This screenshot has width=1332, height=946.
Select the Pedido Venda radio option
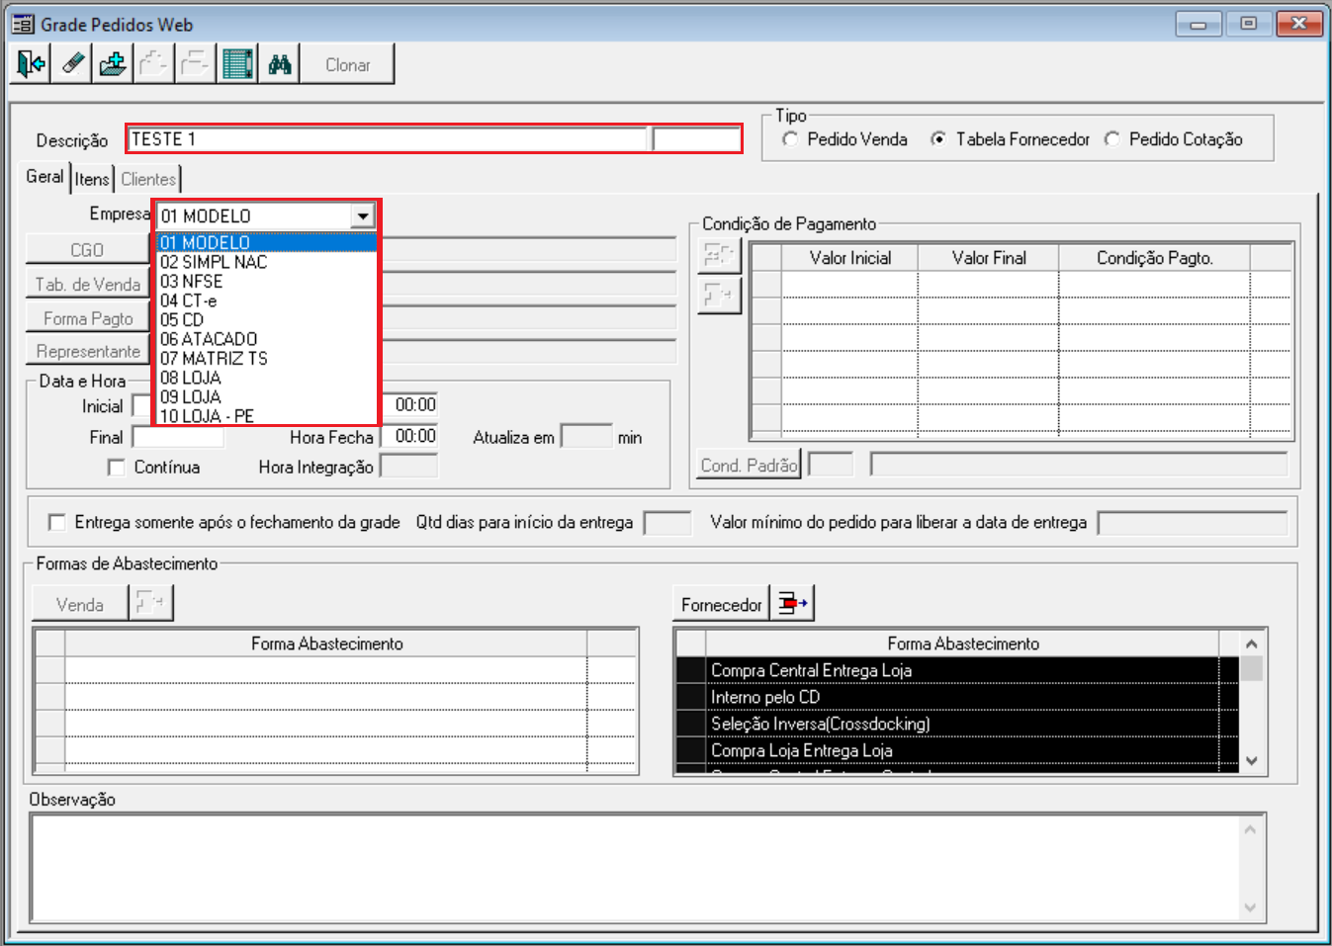pos(790,139)
